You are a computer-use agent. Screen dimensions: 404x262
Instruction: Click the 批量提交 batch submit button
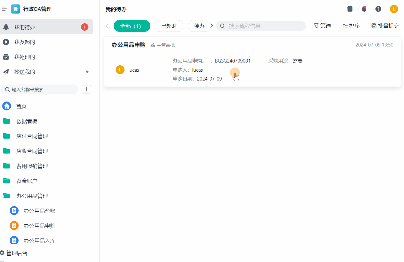pyautogui.click(x=385, y=26)
